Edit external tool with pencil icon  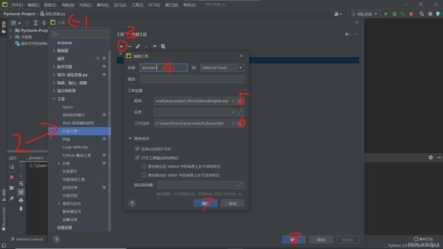138,46
